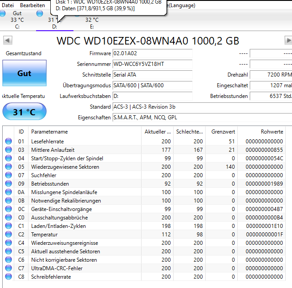Click the 31 °C temperature button
This screenshot has height=288, width=292.
tap(24, 111)
